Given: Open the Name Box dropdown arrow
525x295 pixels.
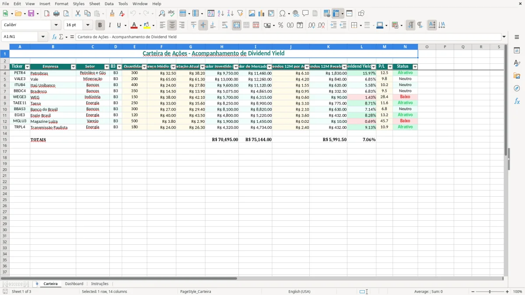Looking at the screenshot, I should (43, 37).
